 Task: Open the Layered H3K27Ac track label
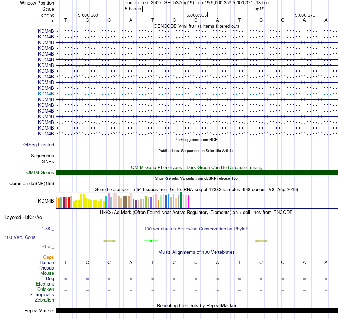click(23, 218)
